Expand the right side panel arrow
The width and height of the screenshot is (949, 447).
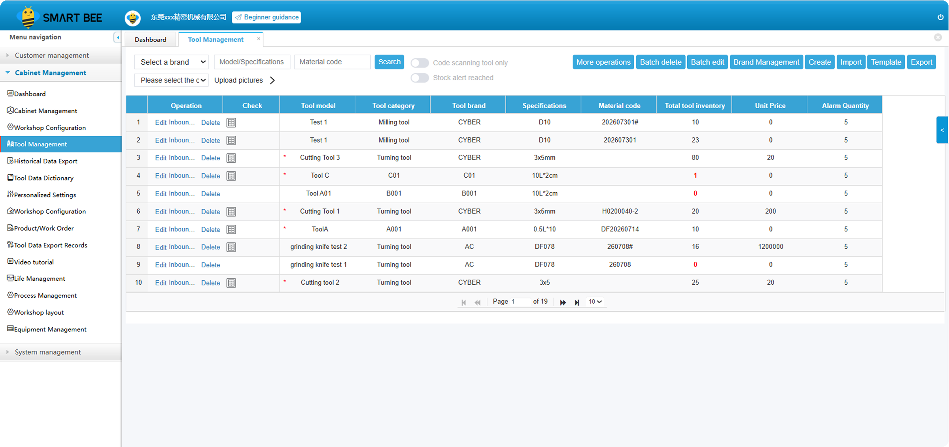pyautogui.click(x=942, y=130)
